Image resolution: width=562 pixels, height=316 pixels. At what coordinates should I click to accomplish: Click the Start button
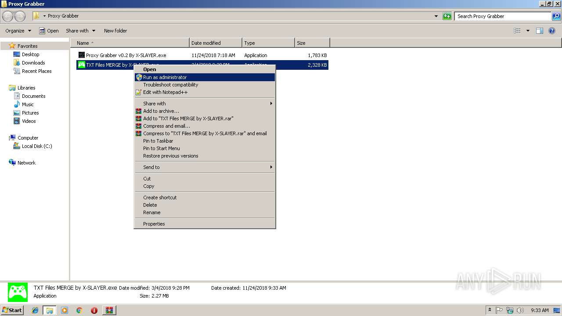click(12, 310)
